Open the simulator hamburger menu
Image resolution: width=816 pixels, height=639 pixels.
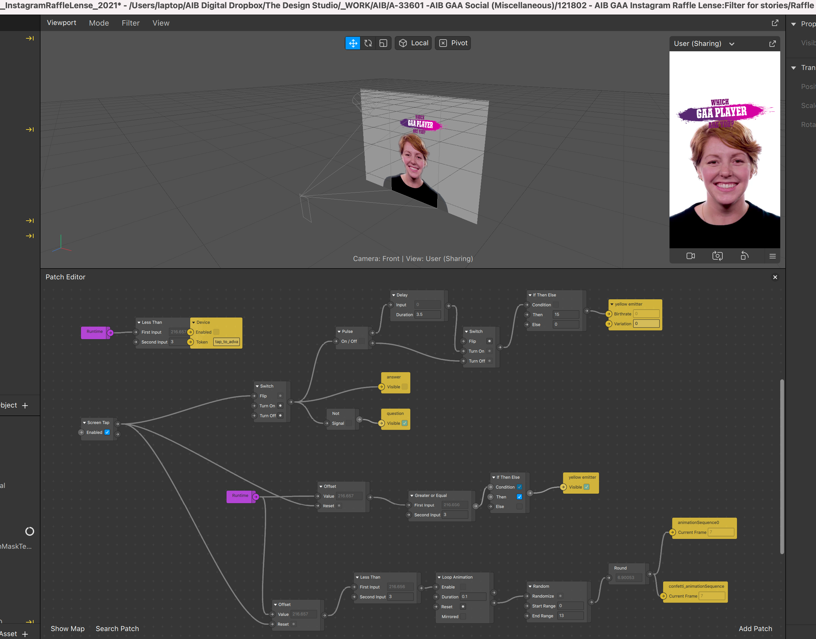coord(772,256)
